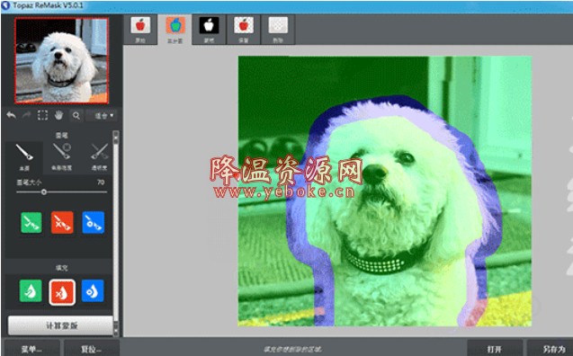Open the 菜单 menu button
This screenshot has width=573, height=356.
pos(31,349)
